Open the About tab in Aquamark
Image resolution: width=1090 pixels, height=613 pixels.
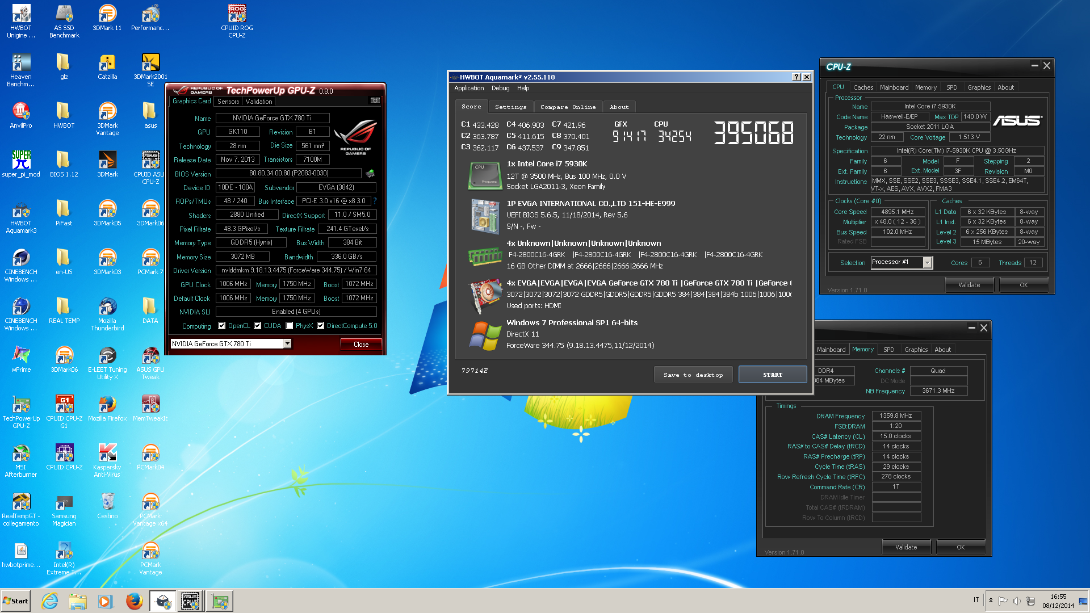click(619, 107)
